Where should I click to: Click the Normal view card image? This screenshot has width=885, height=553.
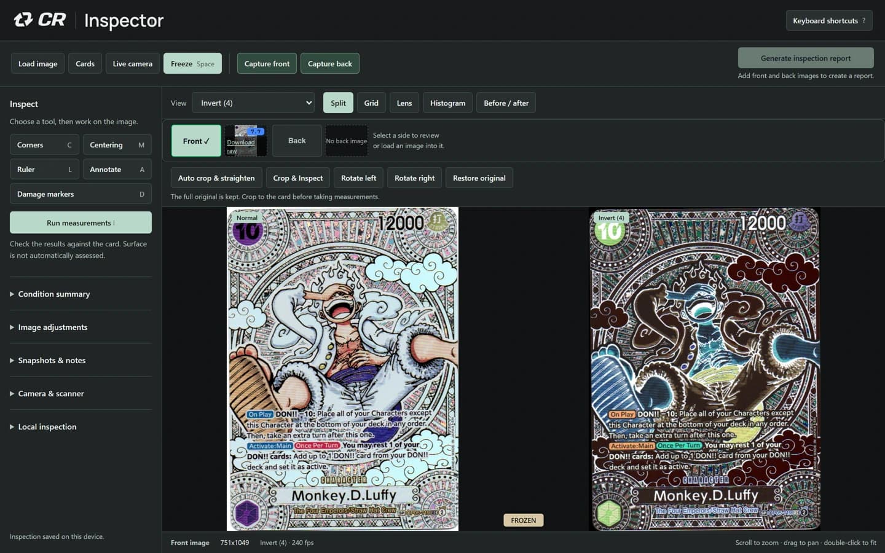[x=342, y=369]
